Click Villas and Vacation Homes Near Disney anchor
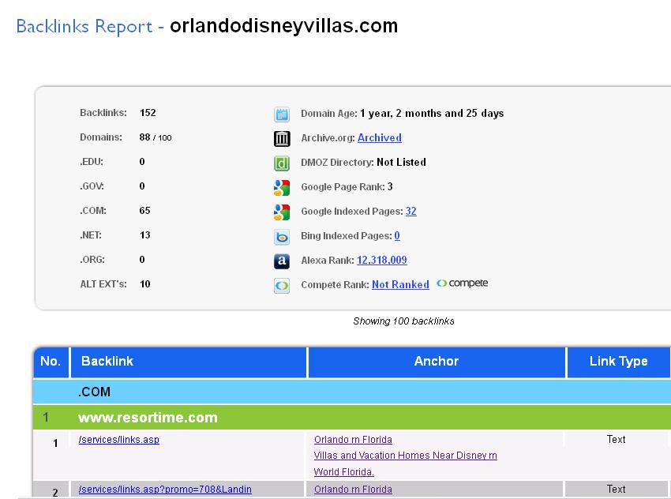The height and width of the screenshot is (499, 671). coord(405,456)
